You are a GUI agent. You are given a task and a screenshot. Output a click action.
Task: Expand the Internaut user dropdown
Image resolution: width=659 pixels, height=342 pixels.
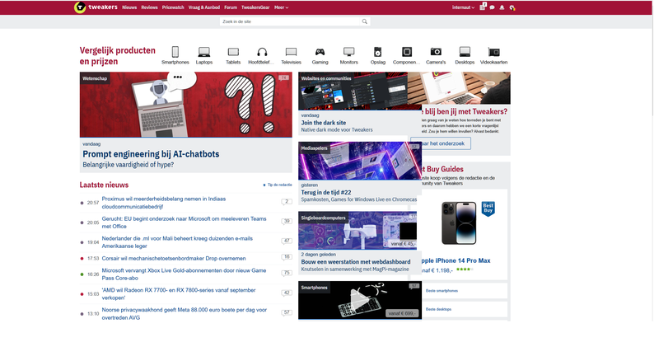(465, 7)
